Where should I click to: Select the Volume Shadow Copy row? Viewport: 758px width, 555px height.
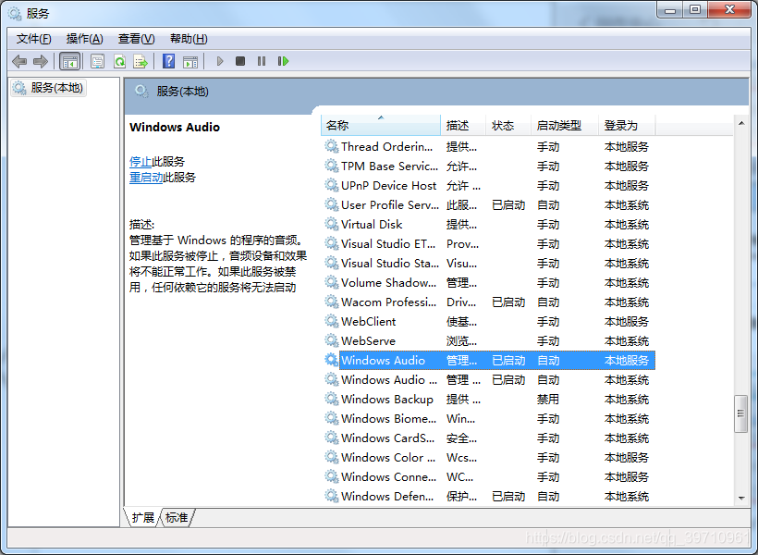click(x=488, y=282)
